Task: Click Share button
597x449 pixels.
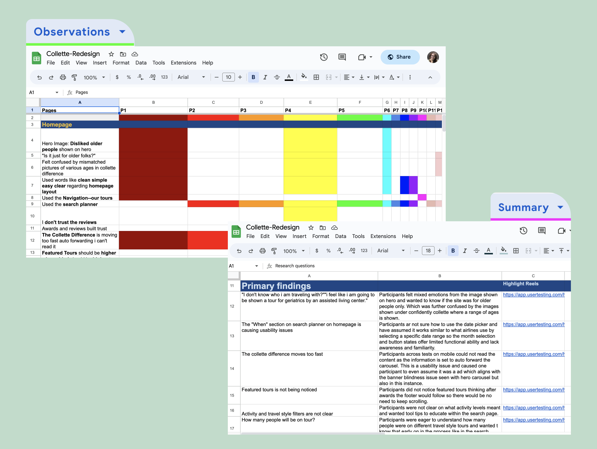Action: [400, 57]
